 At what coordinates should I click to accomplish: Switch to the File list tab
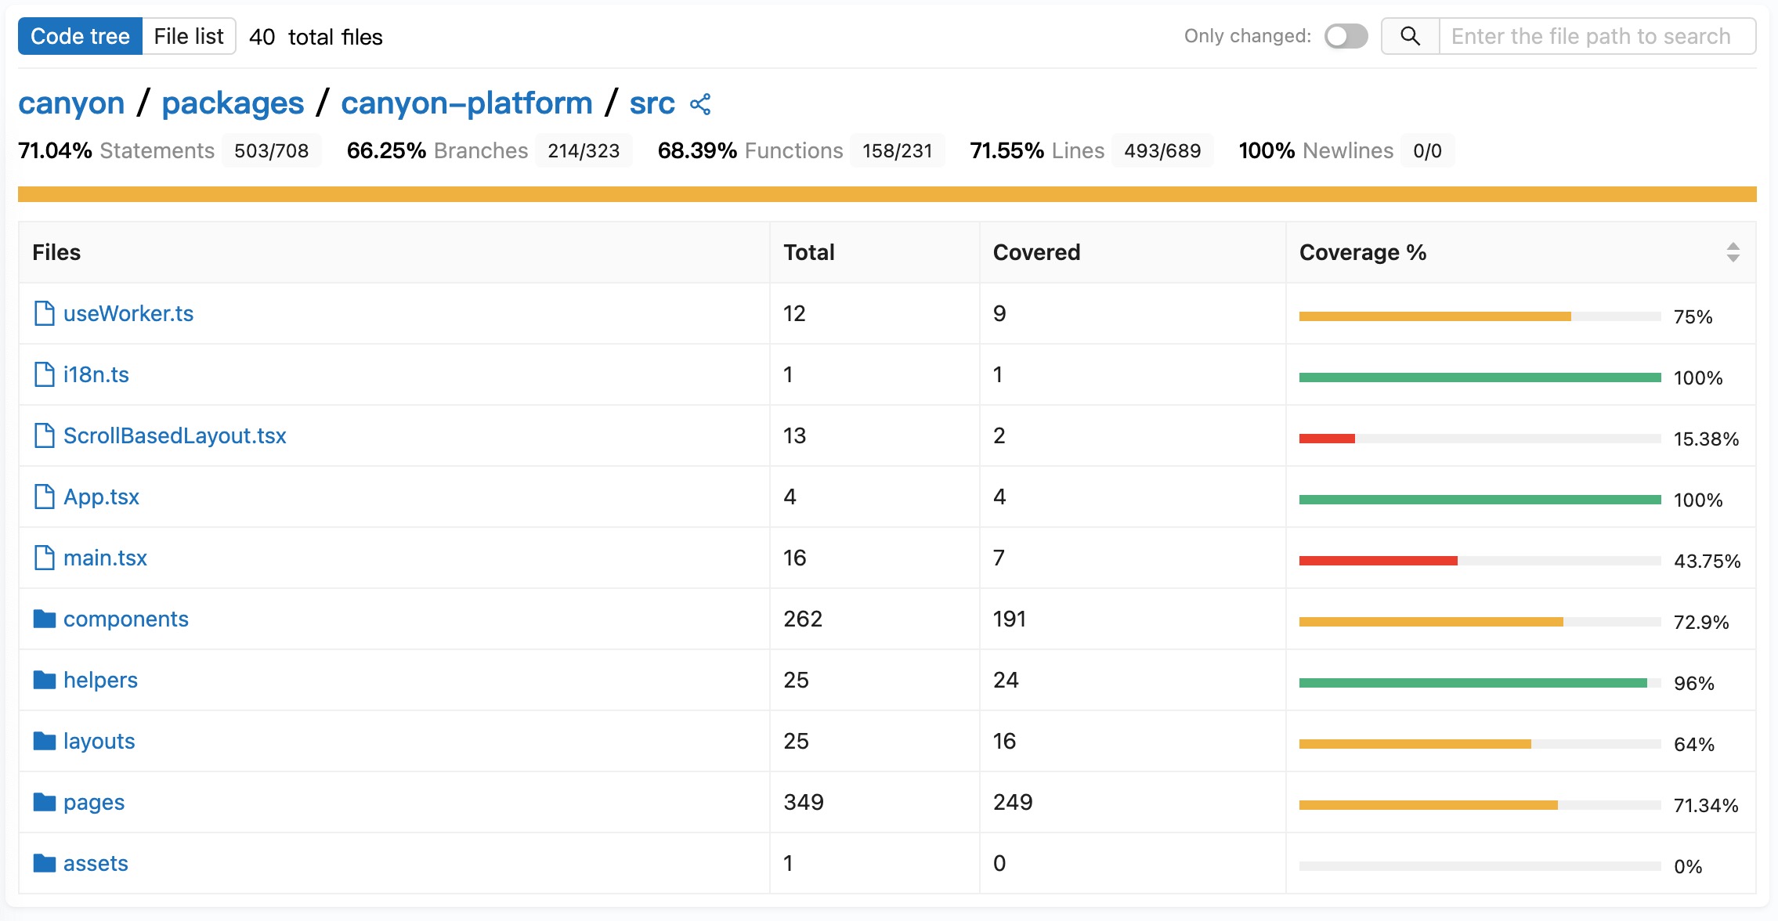(189, 36)
